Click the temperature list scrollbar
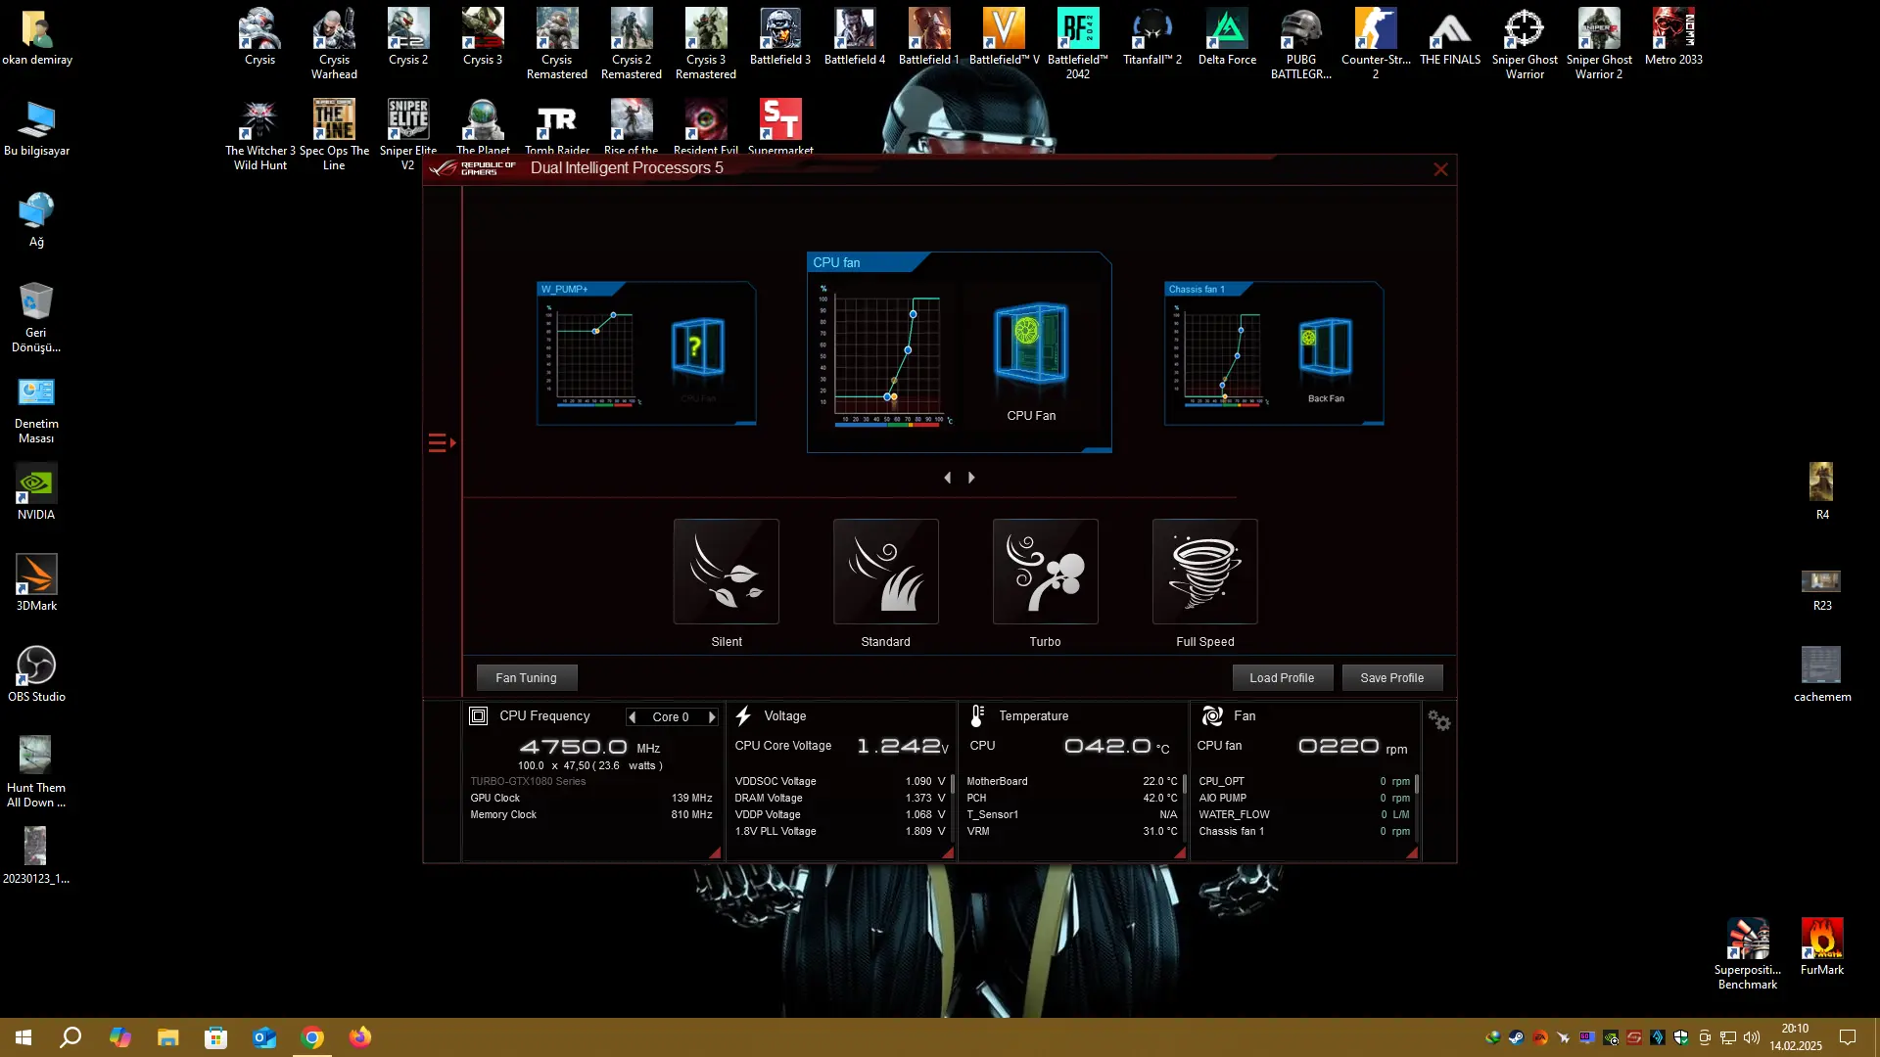Image resolution: width=1880 pixels, height=1057 pixels. click(1185, 785)
